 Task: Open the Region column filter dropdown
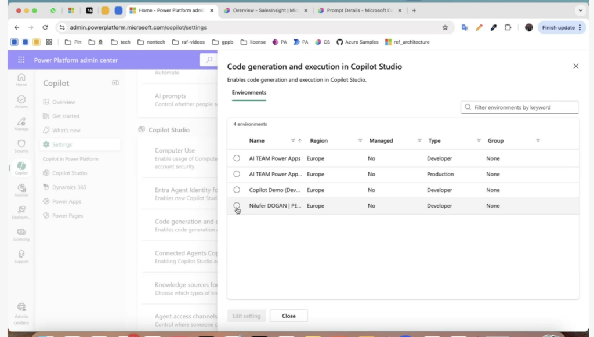pyautogui.click(x=360, y=140)
